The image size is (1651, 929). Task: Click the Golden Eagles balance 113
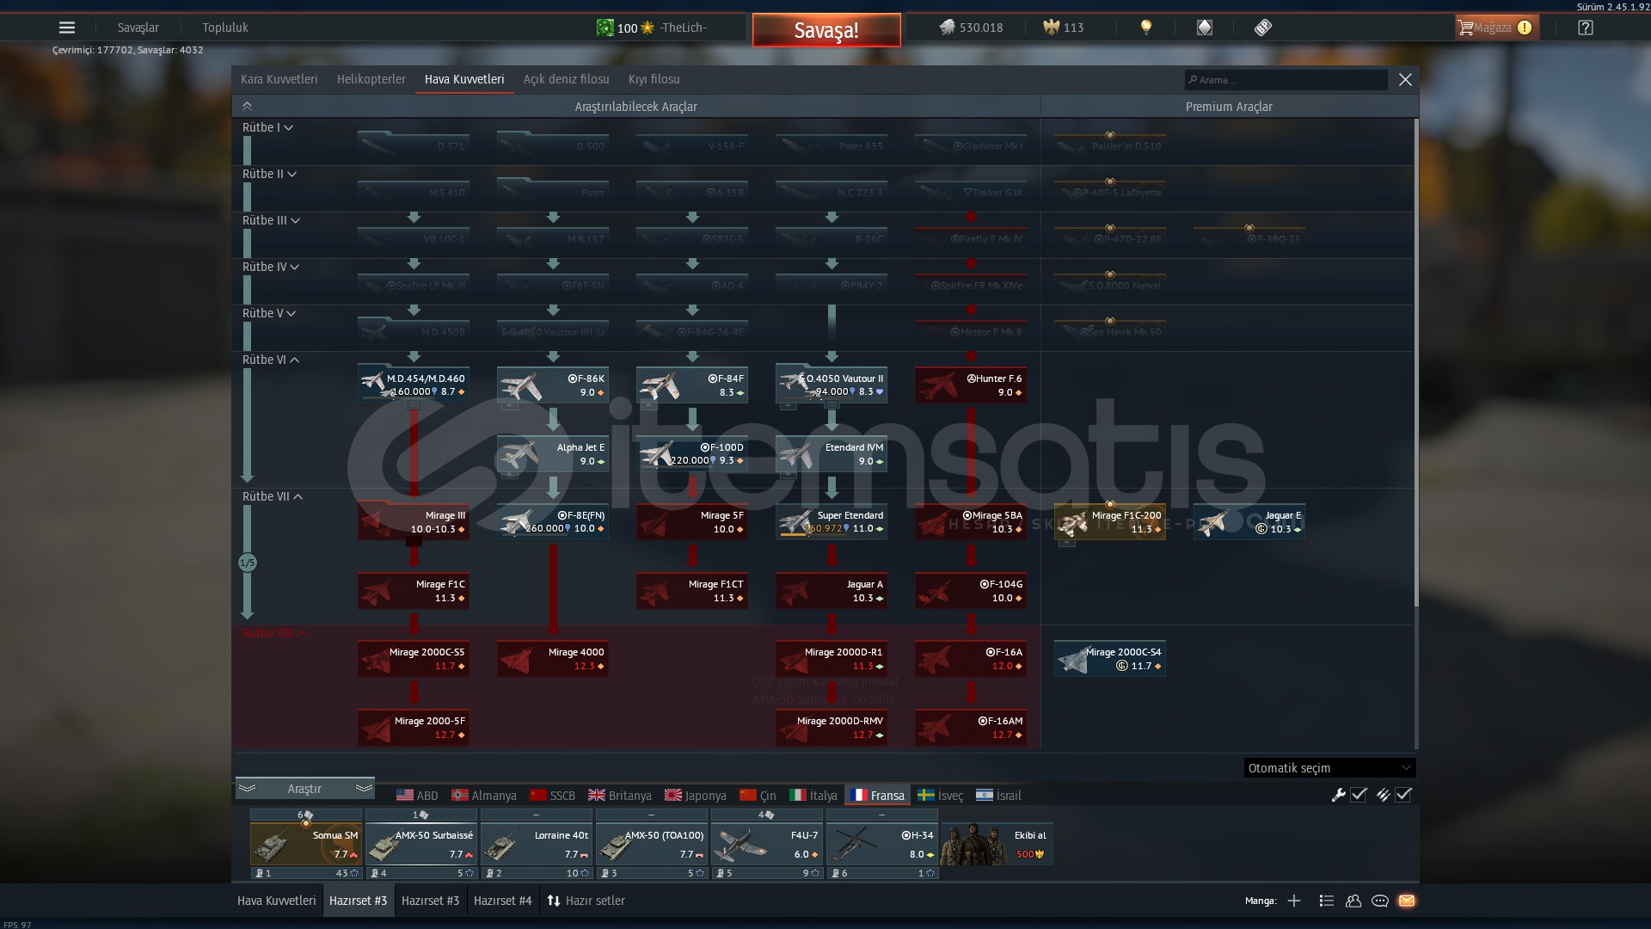tap(1064, 28)
